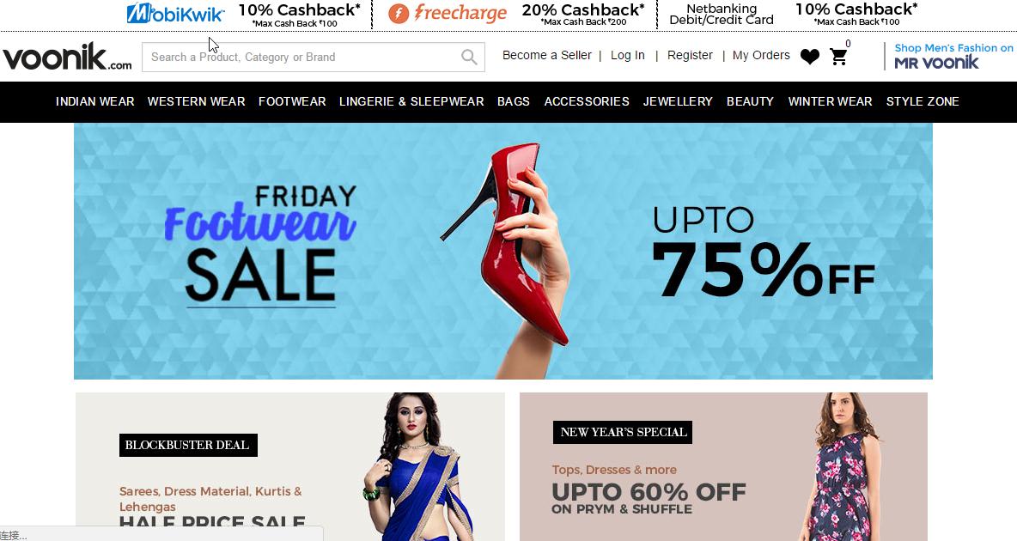
Task: Open the Friday Footwear Sale banner
Action: coord(503,251)
